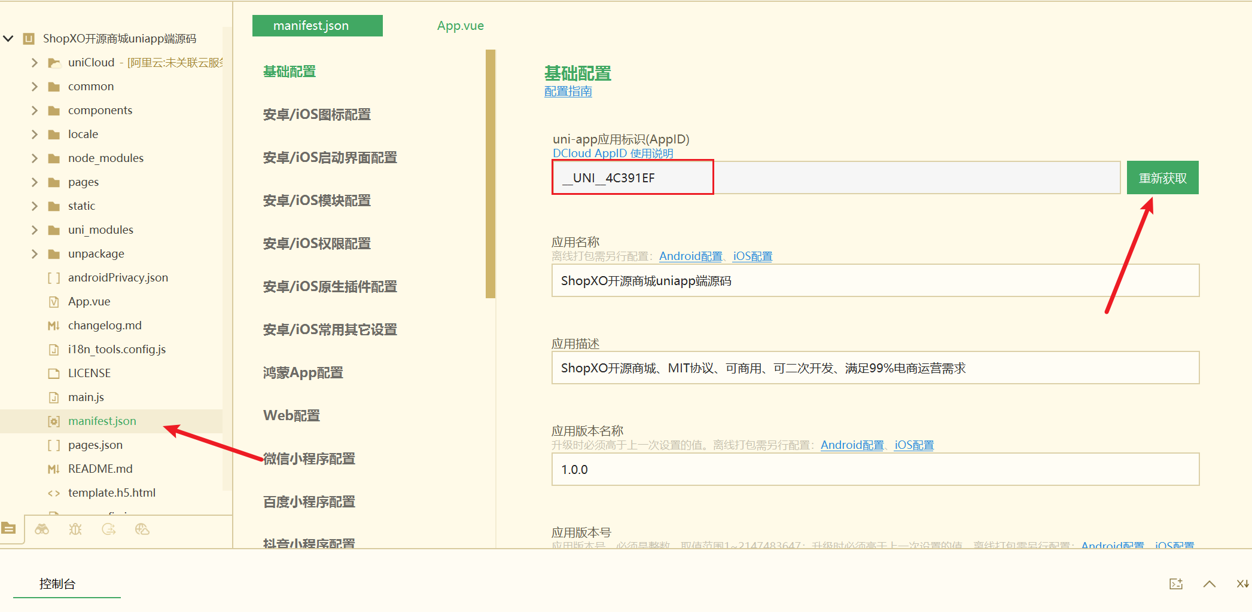Click the project root uni-app icon
The height and width of the screenshot is (612, 1252).
tap(29, 39)
